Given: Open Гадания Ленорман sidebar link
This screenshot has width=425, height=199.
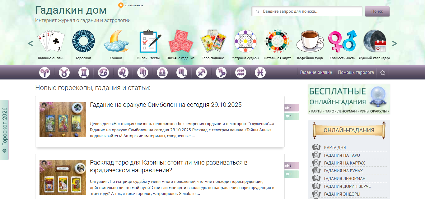Looking at the screenshot, I should click(x=345, y=179).
